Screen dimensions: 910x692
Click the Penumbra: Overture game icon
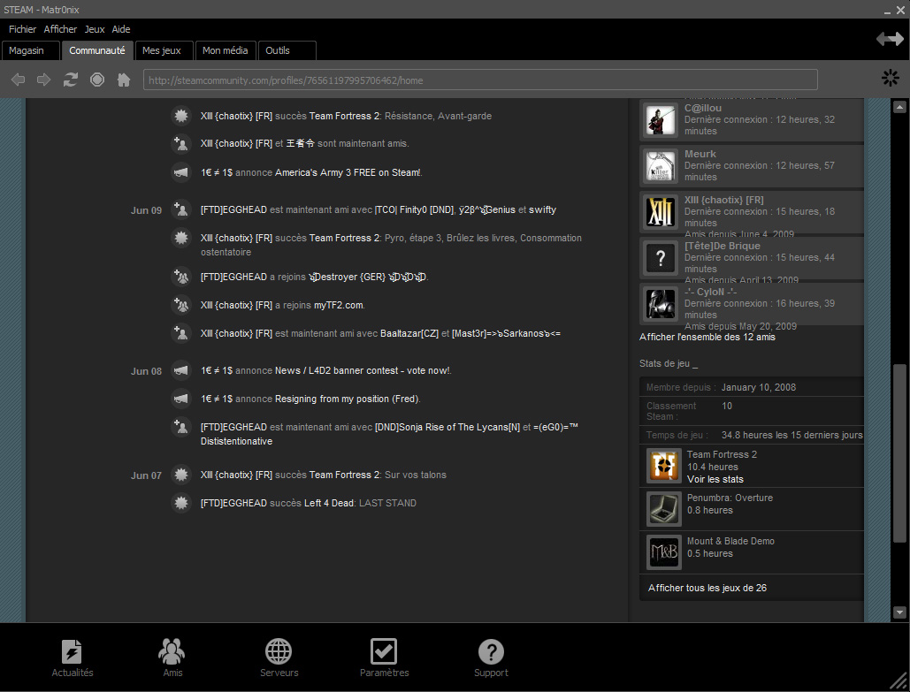tap(663, 509)
